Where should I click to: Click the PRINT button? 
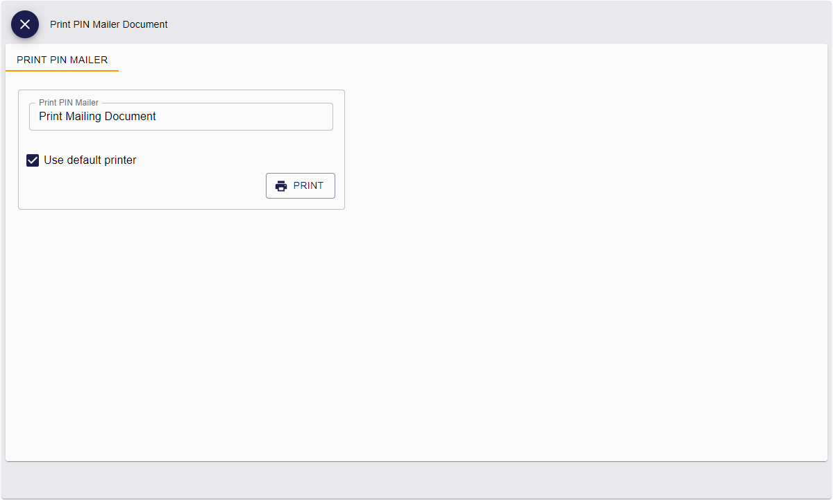click(x=301, y=186)
